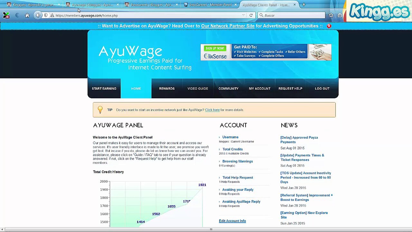Click the 1464 data point on credit chart
Viewport: 412px width, 232px height.
(x=140, y=222)
